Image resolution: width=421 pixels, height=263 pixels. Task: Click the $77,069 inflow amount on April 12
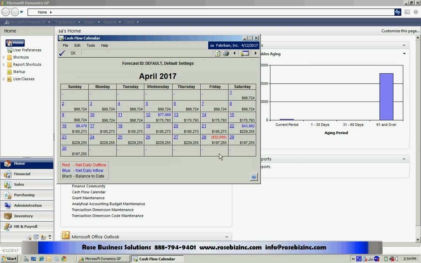pos(164,115)
